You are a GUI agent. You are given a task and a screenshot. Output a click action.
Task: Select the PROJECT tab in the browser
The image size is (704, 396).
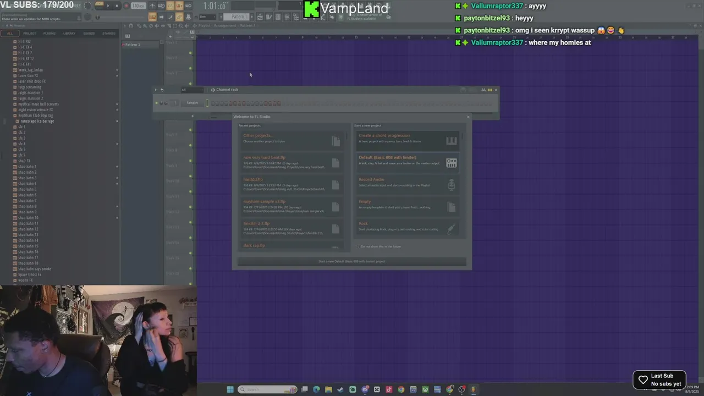point(30,33)
